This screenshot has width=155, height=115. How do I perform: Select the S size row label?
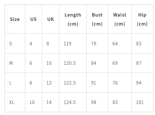coord(11,44)
